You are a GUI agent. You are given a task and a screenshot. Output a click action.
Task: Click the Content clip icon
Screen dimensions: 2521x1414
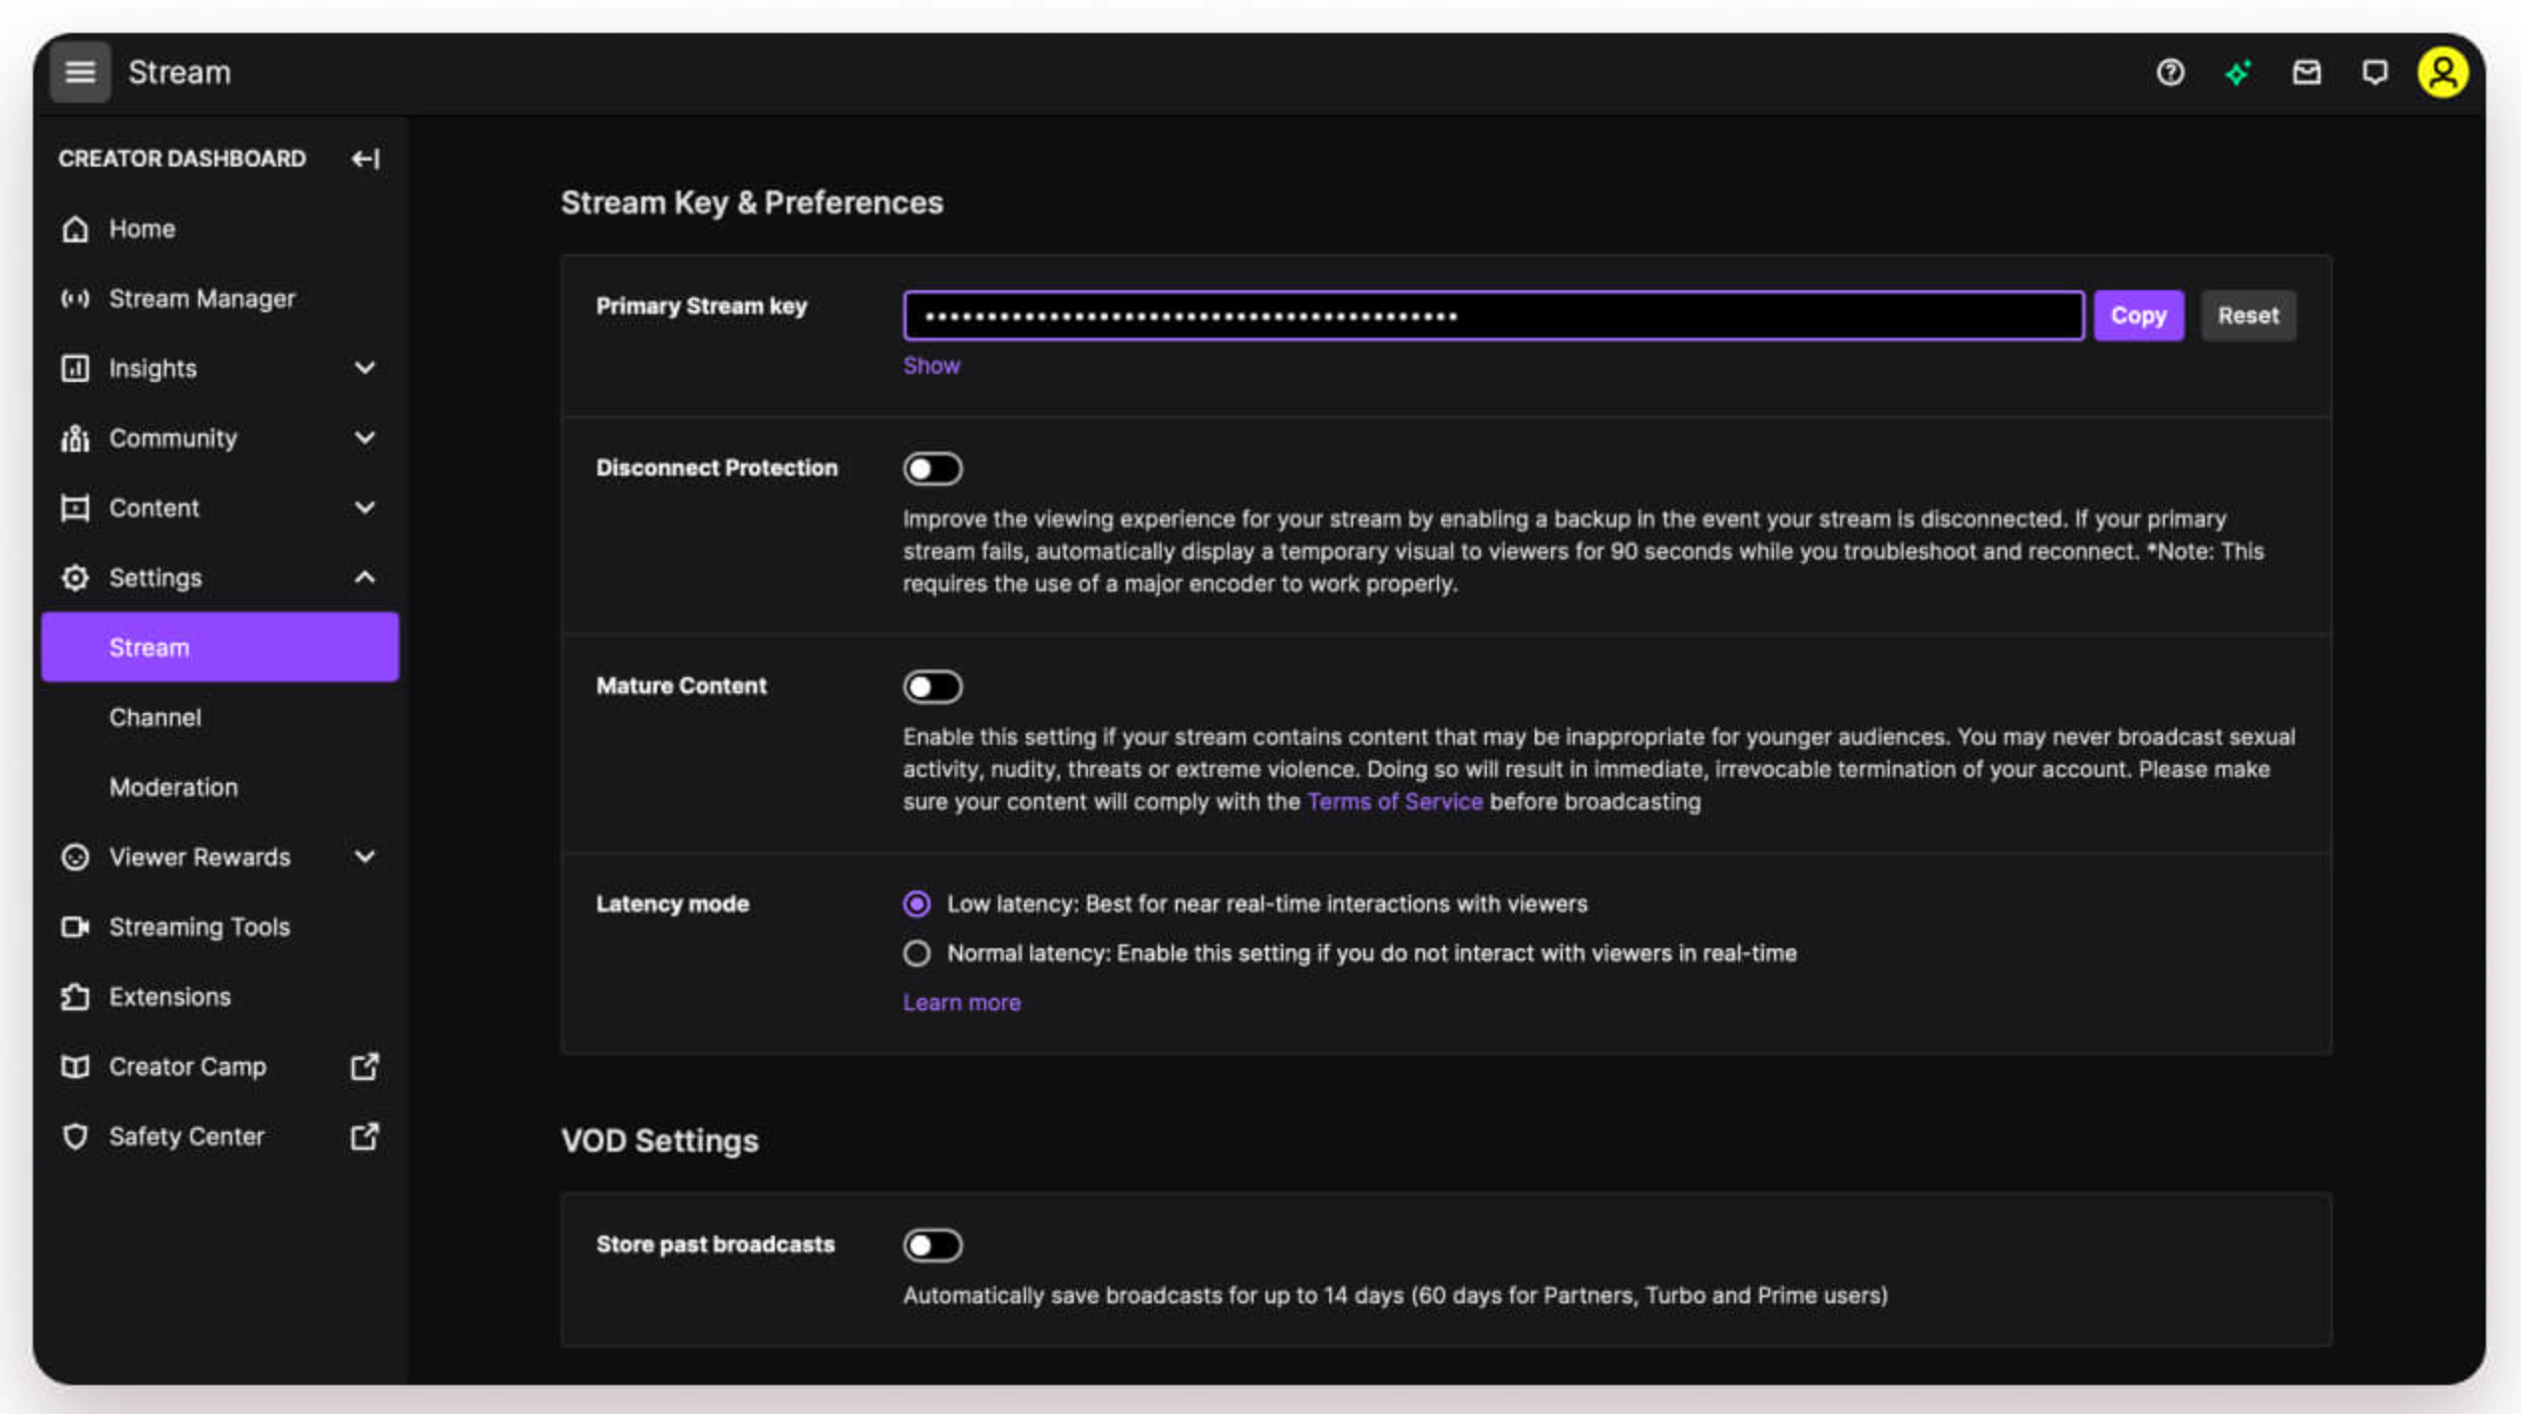point(75,509)
